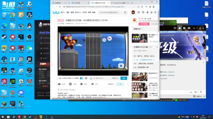Go to 会员购 in bilibili nav
The width and height of the screenshot is (213, 119).
point(84,12)
